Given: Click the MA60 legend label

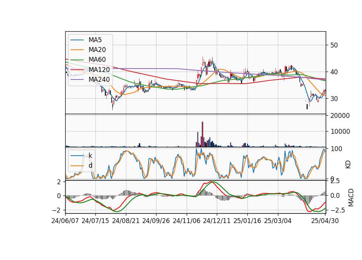Looking at the screenshot, I should coord(97,60).
